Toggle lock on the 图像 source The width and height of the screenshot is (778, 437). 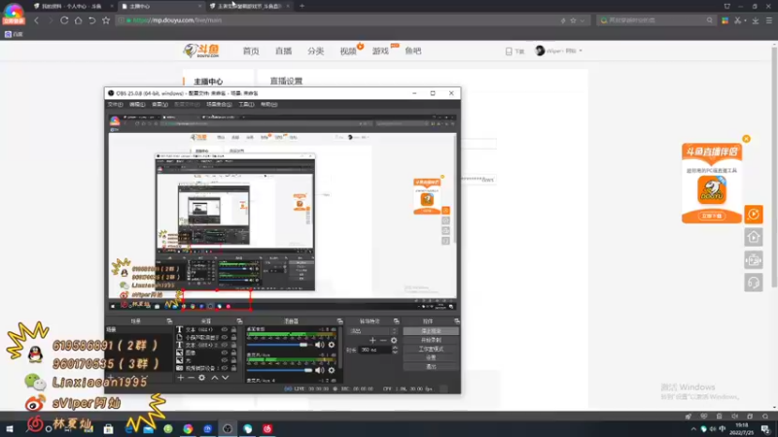[x=233, y=353]
